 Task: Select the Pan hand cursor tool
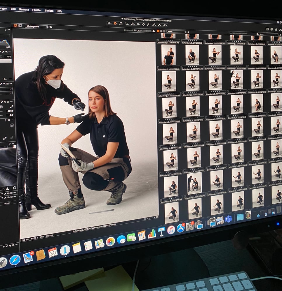tap(115, 23)
